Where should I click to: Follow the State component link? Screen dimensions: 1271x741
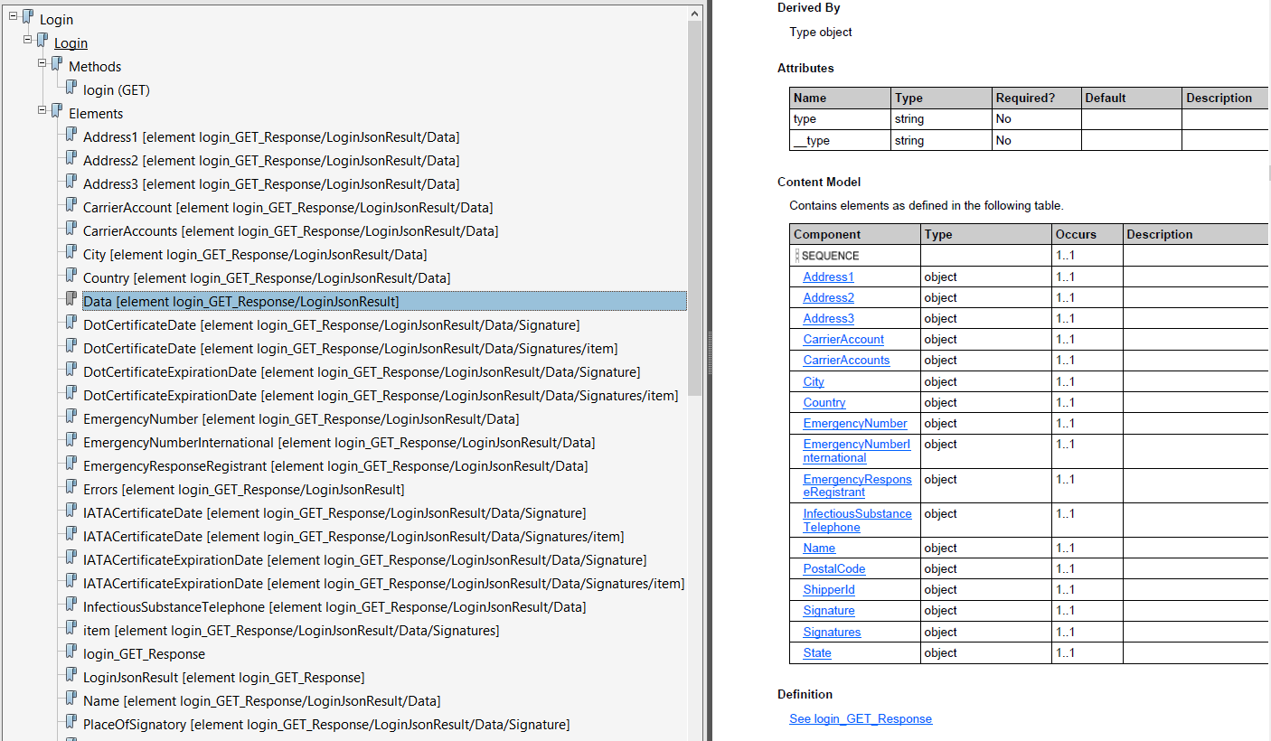tap(817, 652)
